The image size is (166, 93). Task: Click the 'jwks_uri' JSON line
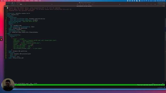(x=35, y=40)
